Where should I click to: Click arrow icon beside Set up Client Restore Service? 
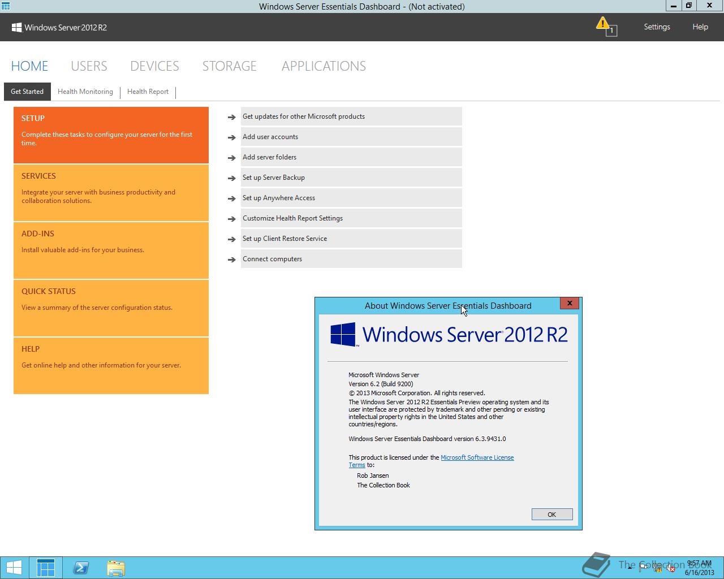[231, 239]
